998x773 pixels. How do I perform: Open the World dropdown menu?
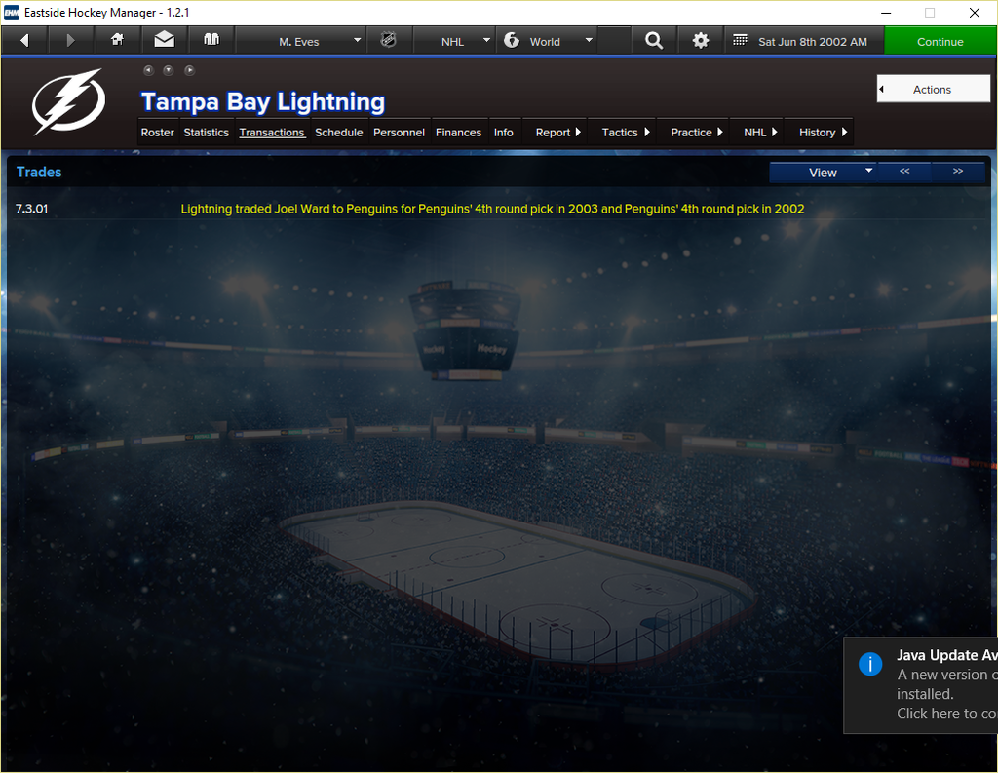(x=547, y=41)
